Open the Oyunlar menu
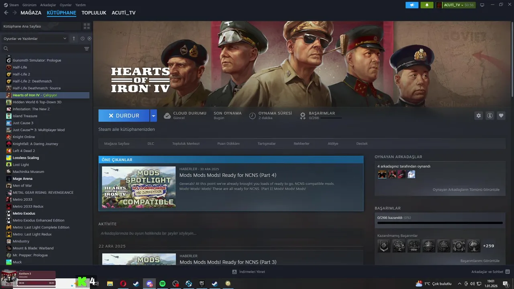Viewport: 514px width, 289px height. 65,5
